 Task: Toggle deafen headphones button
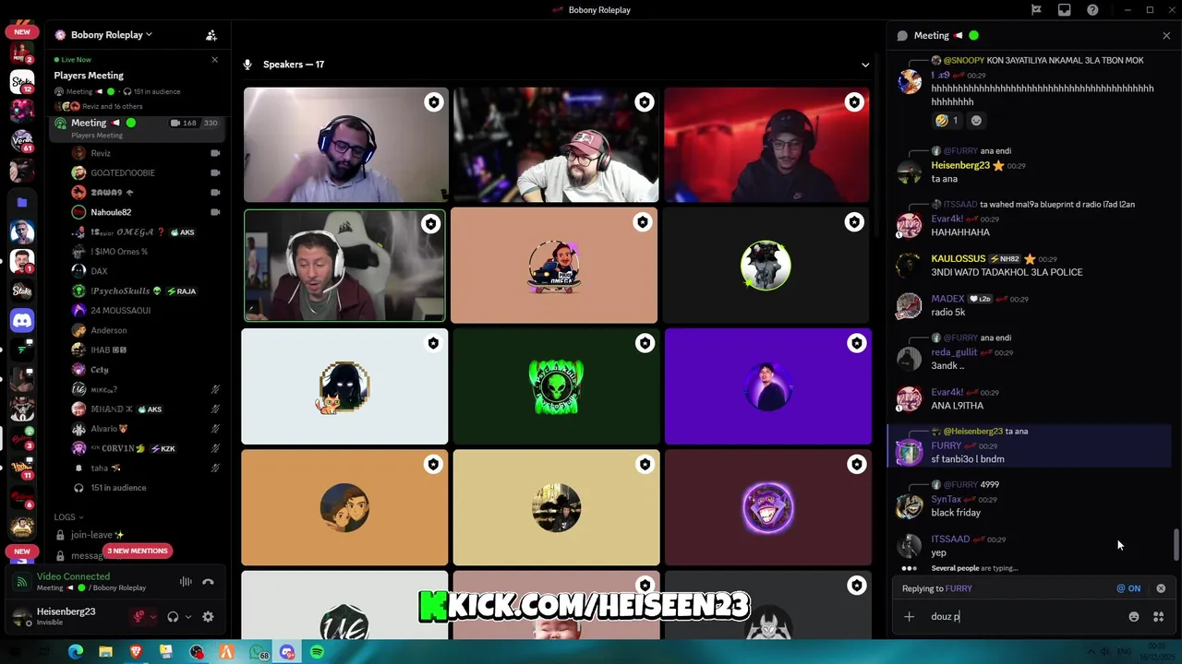[x=173, y=617]
